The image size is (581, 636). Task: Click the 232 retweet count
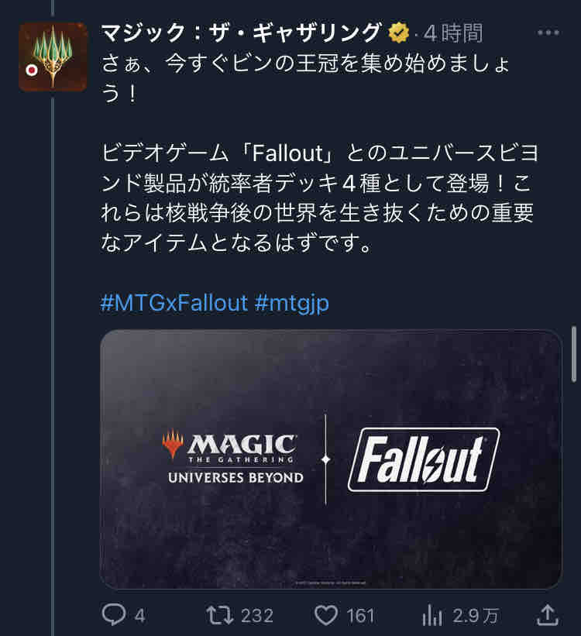[257, 616]
